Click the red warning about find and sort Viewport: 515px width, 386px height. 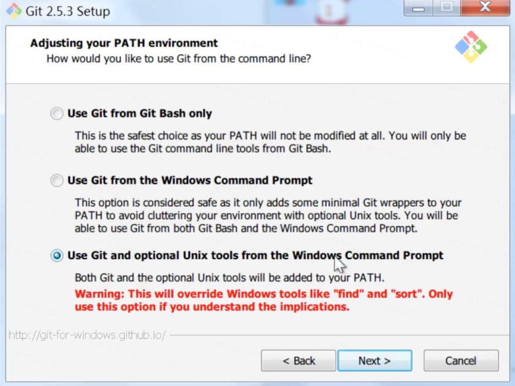pos(264,300)
